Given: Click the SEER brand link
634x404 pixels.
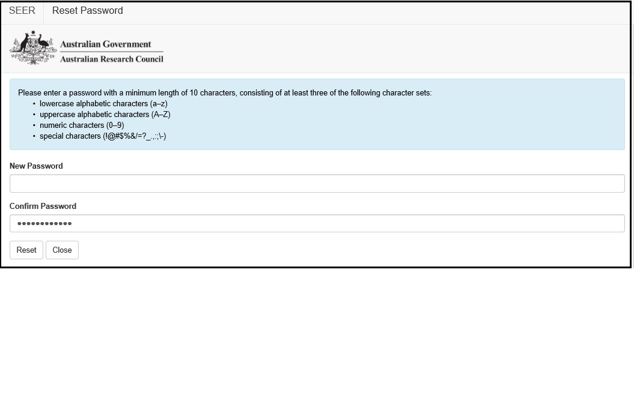Looking at the screenshot, I should [22, 10].
